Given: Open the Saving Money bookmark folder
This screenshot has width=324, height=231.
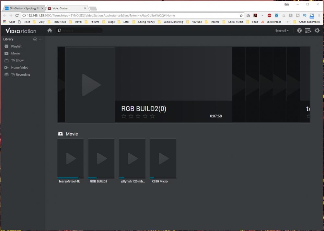Looking at the screenshot, I should coord(144,22).
